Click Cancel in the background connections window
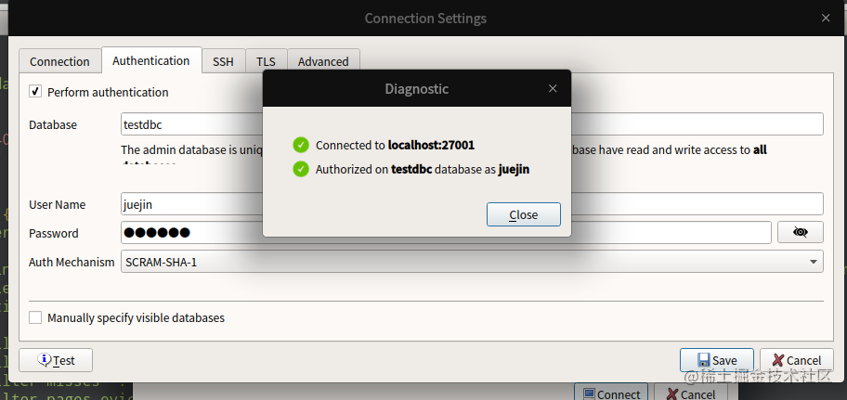Viewport: 847px width, 400px height. [x=691, y=394]
